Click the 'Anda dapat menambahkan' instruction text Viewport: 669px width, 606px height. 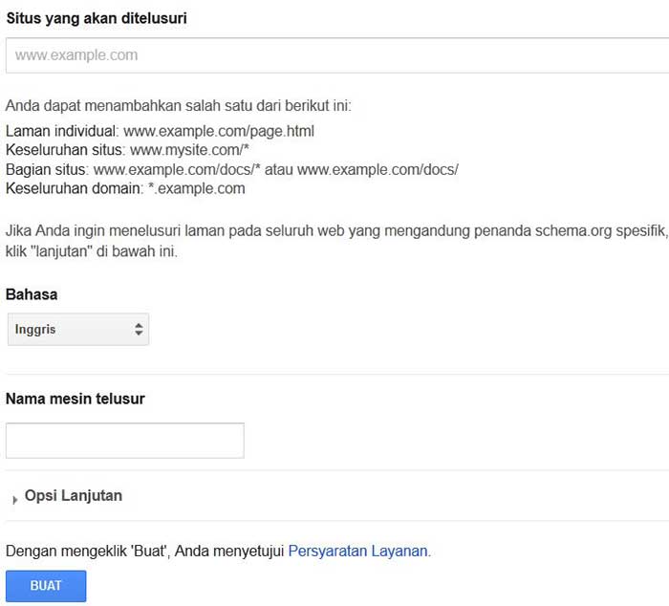click(x=179, y=105)
